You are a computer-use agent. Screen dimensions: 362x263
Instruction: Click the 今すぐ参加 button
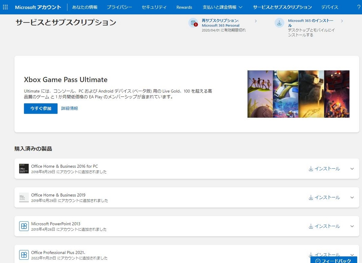point(41,108)
